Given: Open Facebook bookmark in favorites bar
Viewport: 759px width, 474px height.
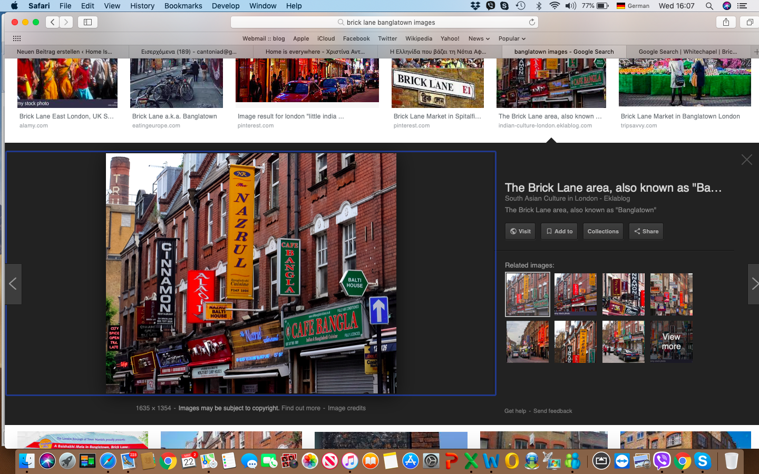Looking at the screenshot, I should pyautogui.click(x=356, y=38).
